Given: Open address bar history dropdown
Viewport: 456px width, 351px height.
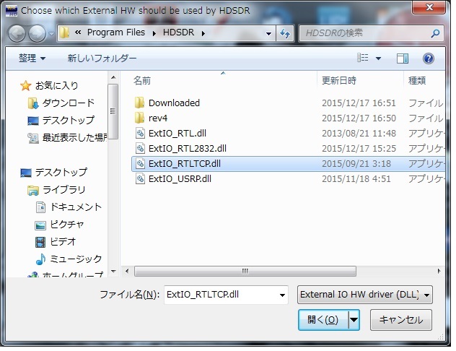Looking at the screenshot, I should tap(268, 34).
